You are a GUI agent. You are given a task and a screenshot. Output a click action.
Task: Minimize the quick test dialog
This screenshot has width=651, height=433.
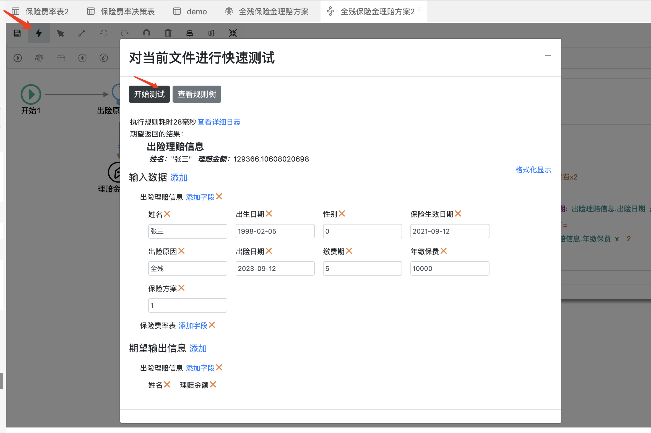click(548, 56)
